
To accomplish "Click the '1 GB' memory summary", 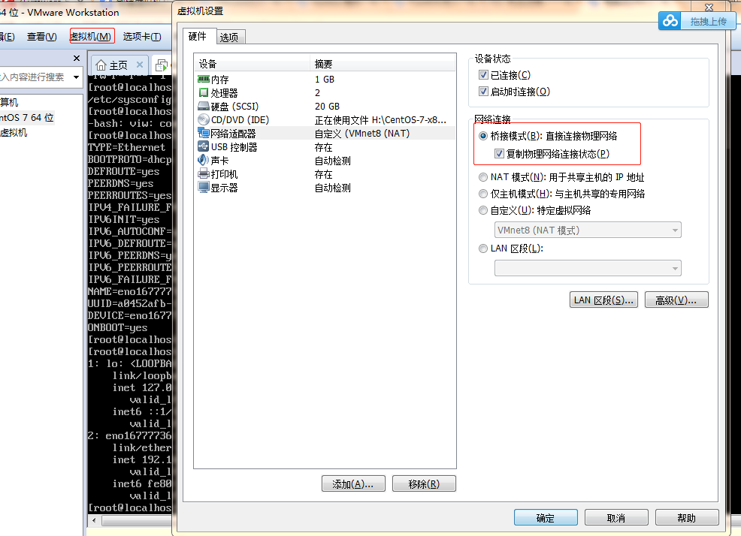I will pyautogui.click(x=324, y=80).
